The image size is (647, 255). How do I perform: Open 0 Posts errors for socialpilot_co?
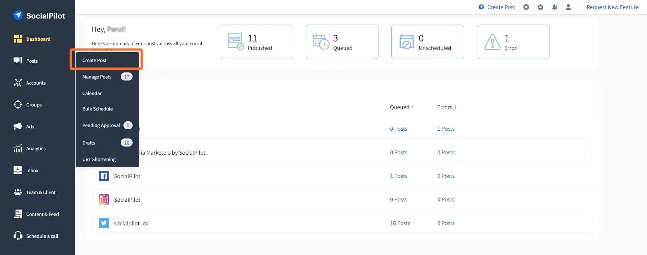point(446,223)
